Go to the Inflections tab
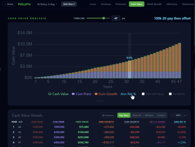 point(172,4)
